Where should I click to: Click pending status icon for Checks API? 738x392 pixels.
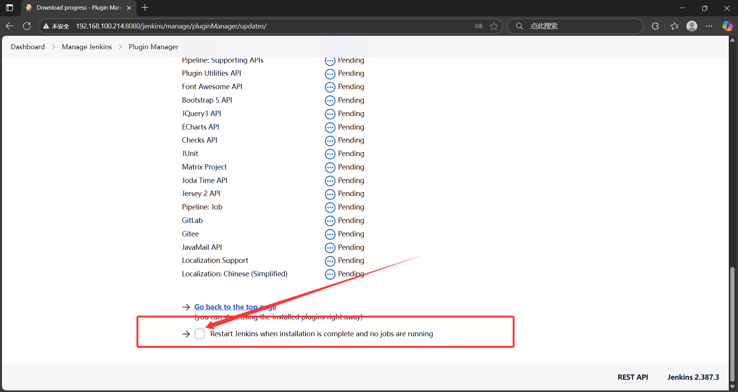click(x=330, y=141)
